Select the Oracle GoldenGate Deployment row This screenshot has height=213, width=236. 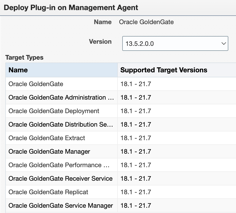tap(121, 111)
